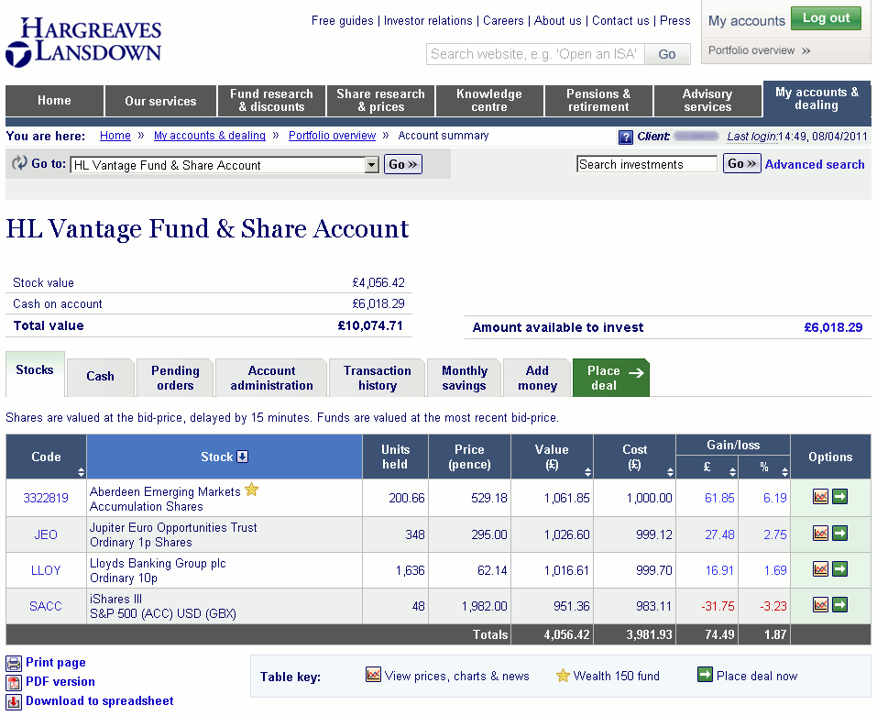Open the Transaction history tab
The height and width of the screenshot is (716, 877).
point(377,378)
